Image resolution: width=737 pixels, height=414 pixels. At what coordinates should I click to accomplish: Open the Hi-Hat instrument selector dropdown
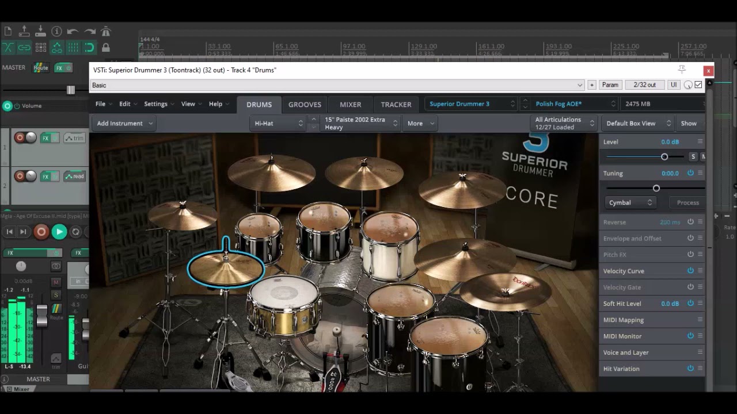(278, 123)
